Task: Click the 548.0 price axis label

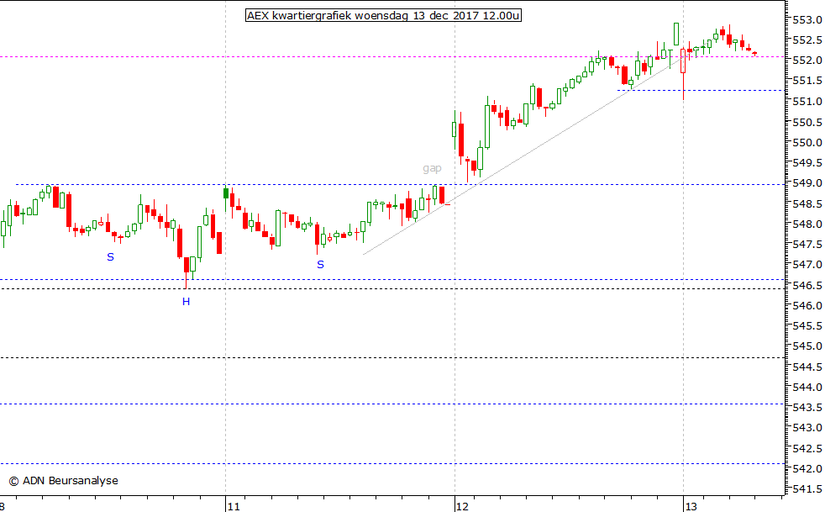Action: point(807,224)
